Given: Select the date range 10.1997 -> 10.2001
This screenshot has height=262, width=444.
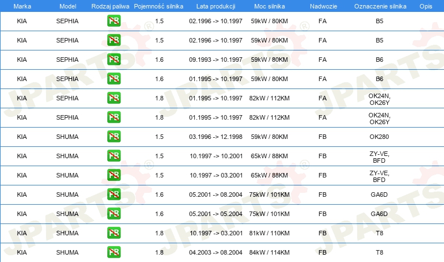Looking at the screenshot, I should click(216, 156).
